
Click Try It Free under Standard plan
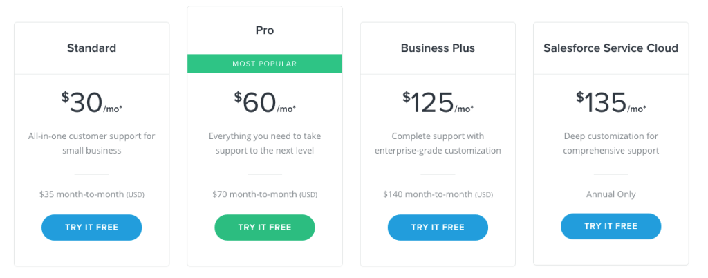91,228
